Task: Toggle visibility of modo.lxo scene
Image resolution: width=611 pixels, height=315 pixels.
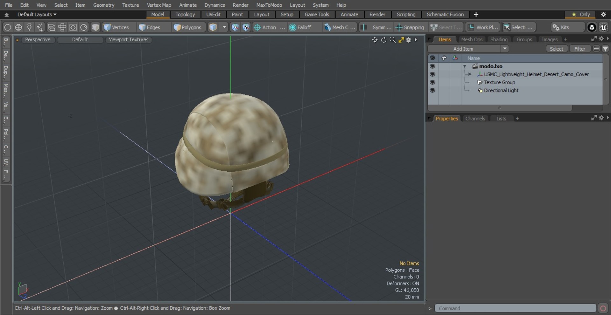Action: [432, 66]
